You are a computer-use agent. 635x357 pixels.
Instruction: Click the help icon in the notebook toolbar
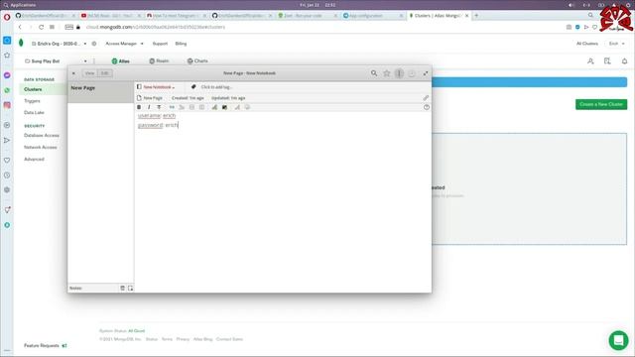pyautogui.click(x=427, y=107)
